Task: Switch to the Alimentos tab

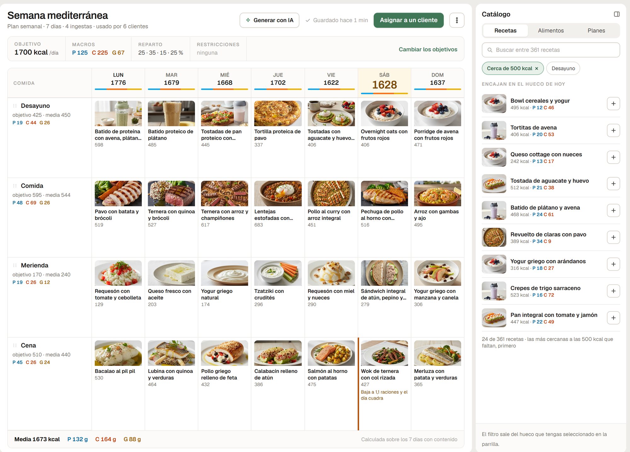Action: tap(551, 31)
